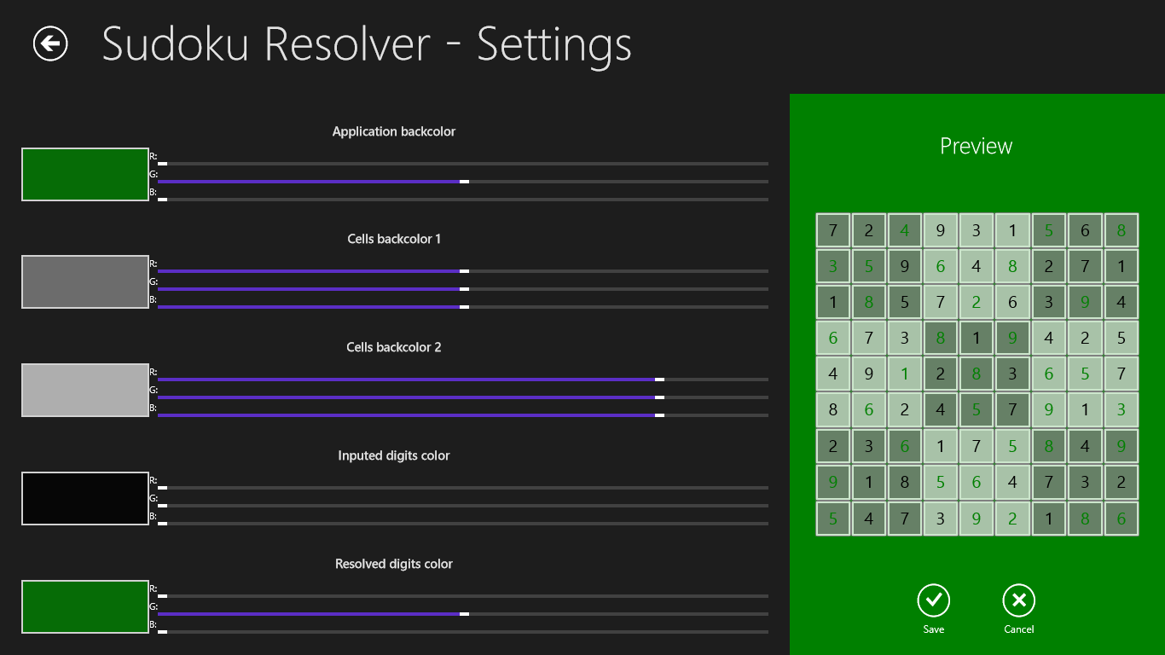Click top-left cell of Sudoku preview grid
This screenshot has width=1165, height=655.
(833, 230)
